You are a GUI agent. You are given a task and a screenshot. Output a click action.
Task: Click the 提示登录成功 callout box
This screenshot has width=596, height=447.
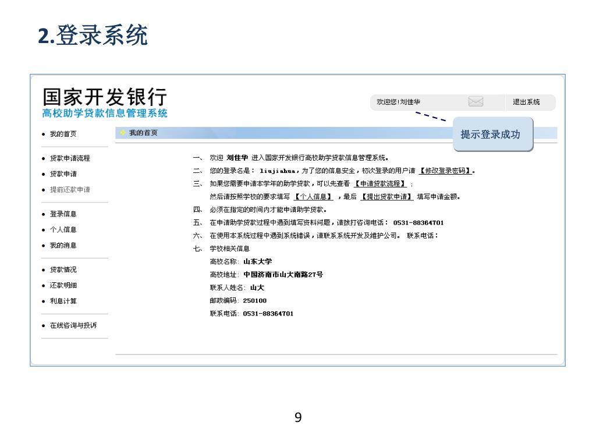tap(490, 134)
